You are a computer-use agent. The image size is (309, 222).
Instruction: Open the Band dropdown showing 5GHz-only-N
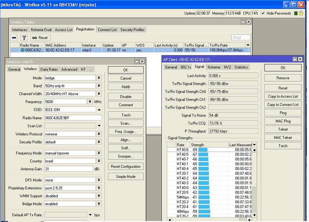99,86
